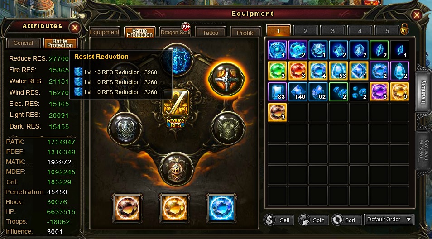Screen dimensions: 432x239
Task: Open the Default Order dropdown
Action: coord(389,220)
